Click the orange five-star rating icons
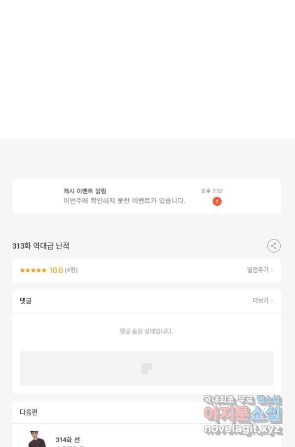Screen dimensions: 295x447 [x=33, y=270]
